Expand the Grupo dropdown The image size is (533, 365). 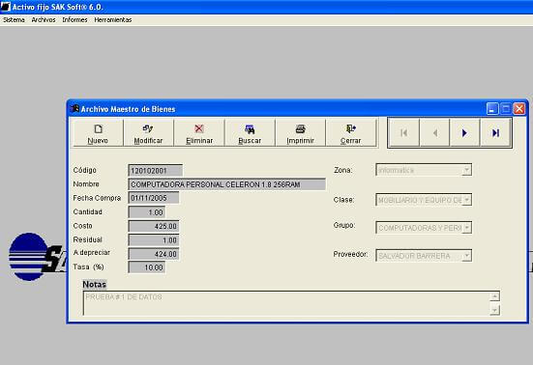click(466, 227)
